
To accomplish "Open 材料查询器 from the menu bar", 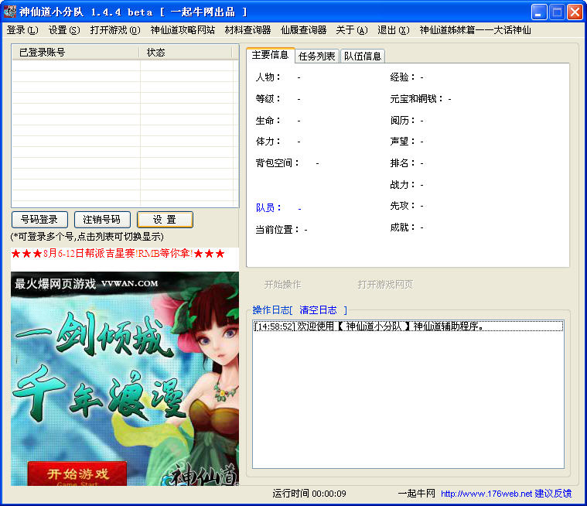I will pos(247,30).
